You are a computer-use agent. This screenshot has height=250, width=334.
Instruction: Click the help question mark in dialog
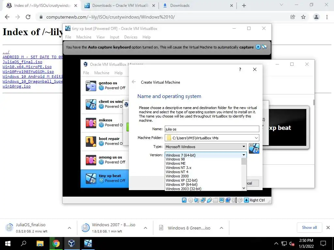pyautogui.click(x=240, y=69)
